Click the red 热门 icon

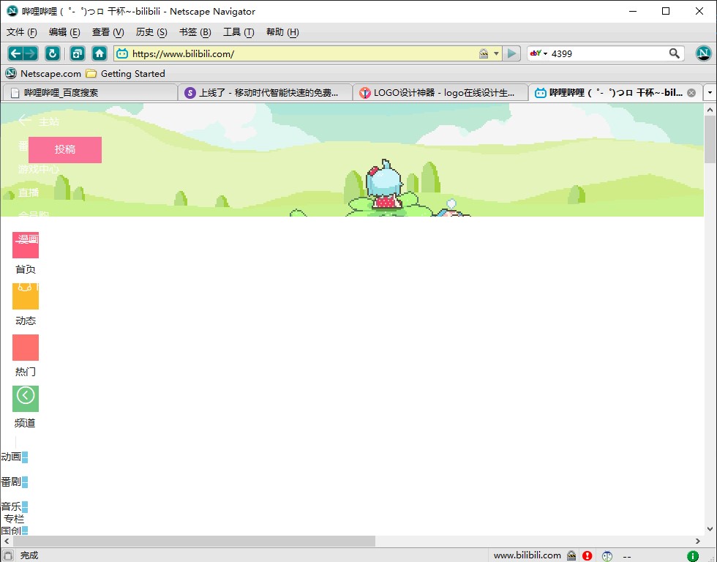[x=26, y=348]
